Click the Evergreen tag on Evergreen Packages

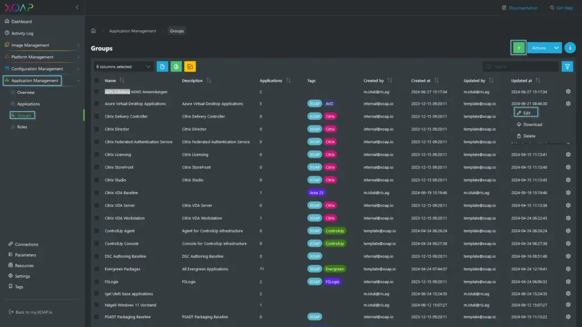coord(334,269)
